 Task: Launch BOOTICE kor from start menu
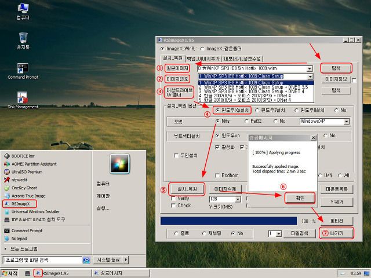(23, 156)
